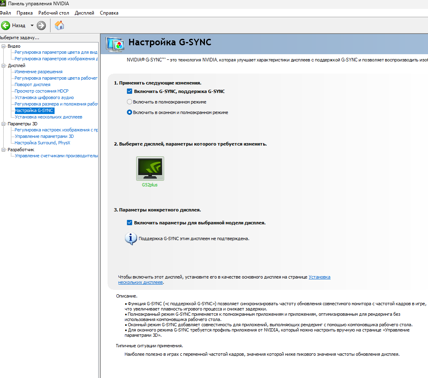The width and height of the screenshot is (428, 378).
Task: Toggle Включить параметры для выбранной модели дисплея
Action: pos(129,223)
